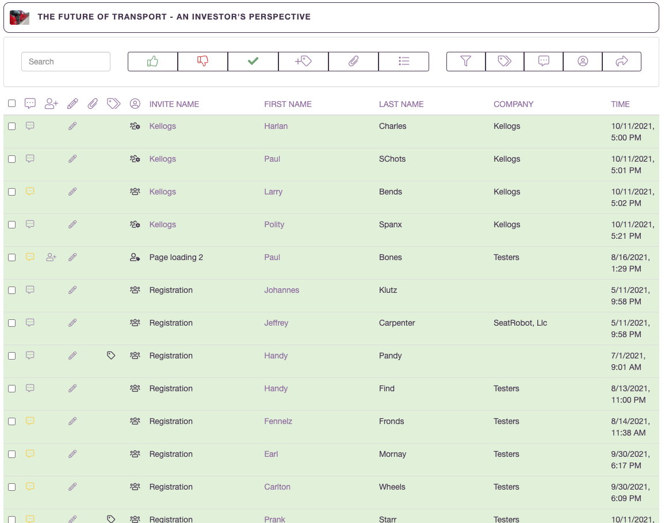
Task: Open the Kellogs invite link on first row
Action: (x=162, y=126)
